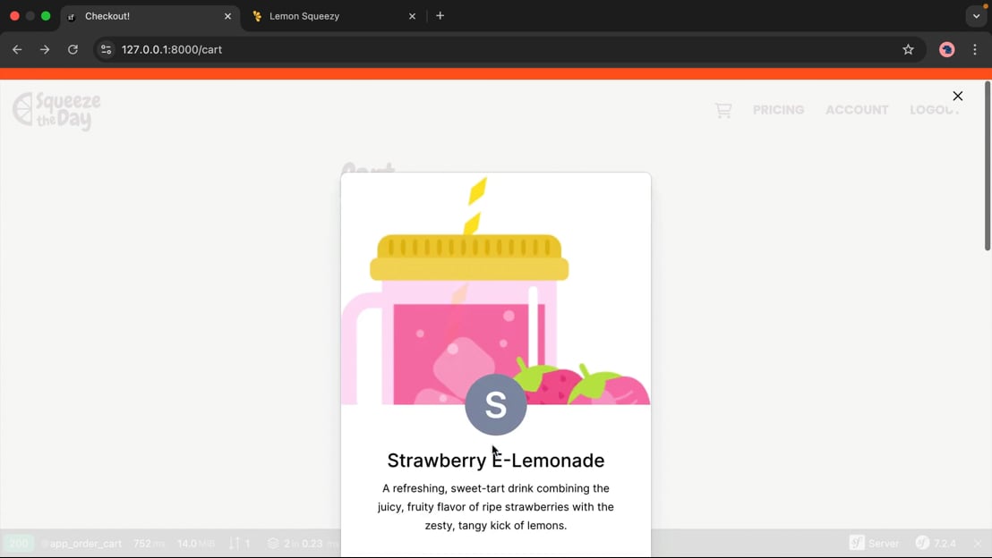
Task: Click the product description paragraph
Action: (x=495, y=507)
